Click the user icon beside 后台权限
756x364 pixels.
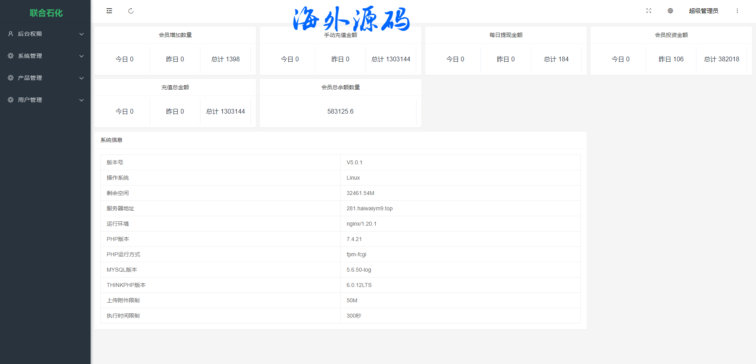pos(11,34)
